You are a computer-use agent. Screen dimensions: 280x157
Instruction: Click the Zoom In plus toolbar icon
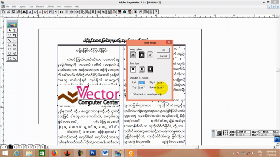click(135, 12)
